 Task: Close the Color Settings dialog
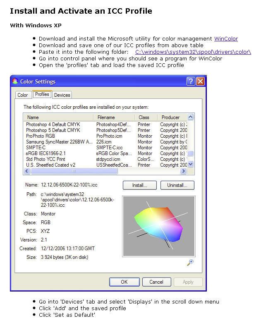coord(200,81)
